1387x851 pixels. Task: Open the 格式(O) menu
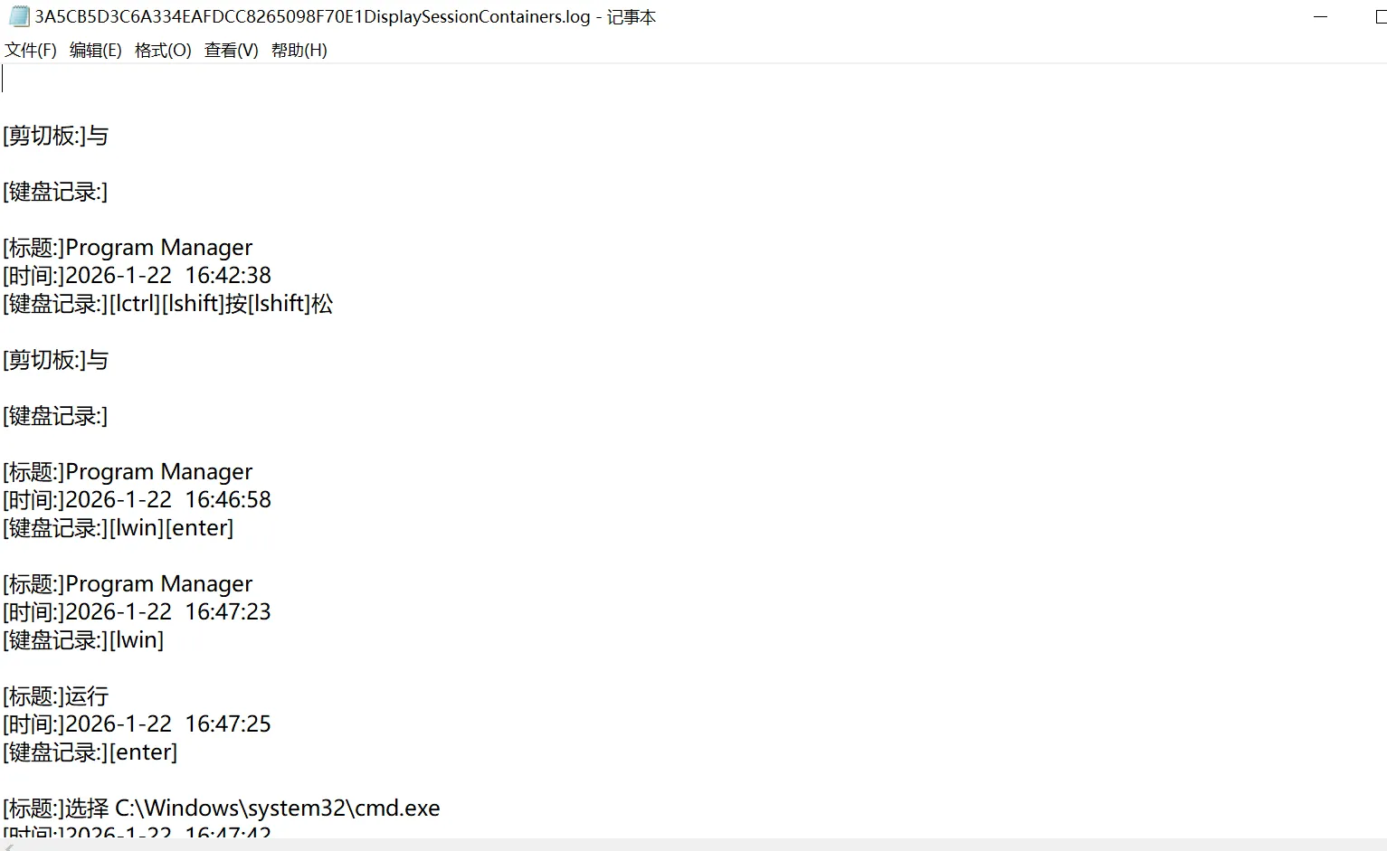(x=161, y=51)
